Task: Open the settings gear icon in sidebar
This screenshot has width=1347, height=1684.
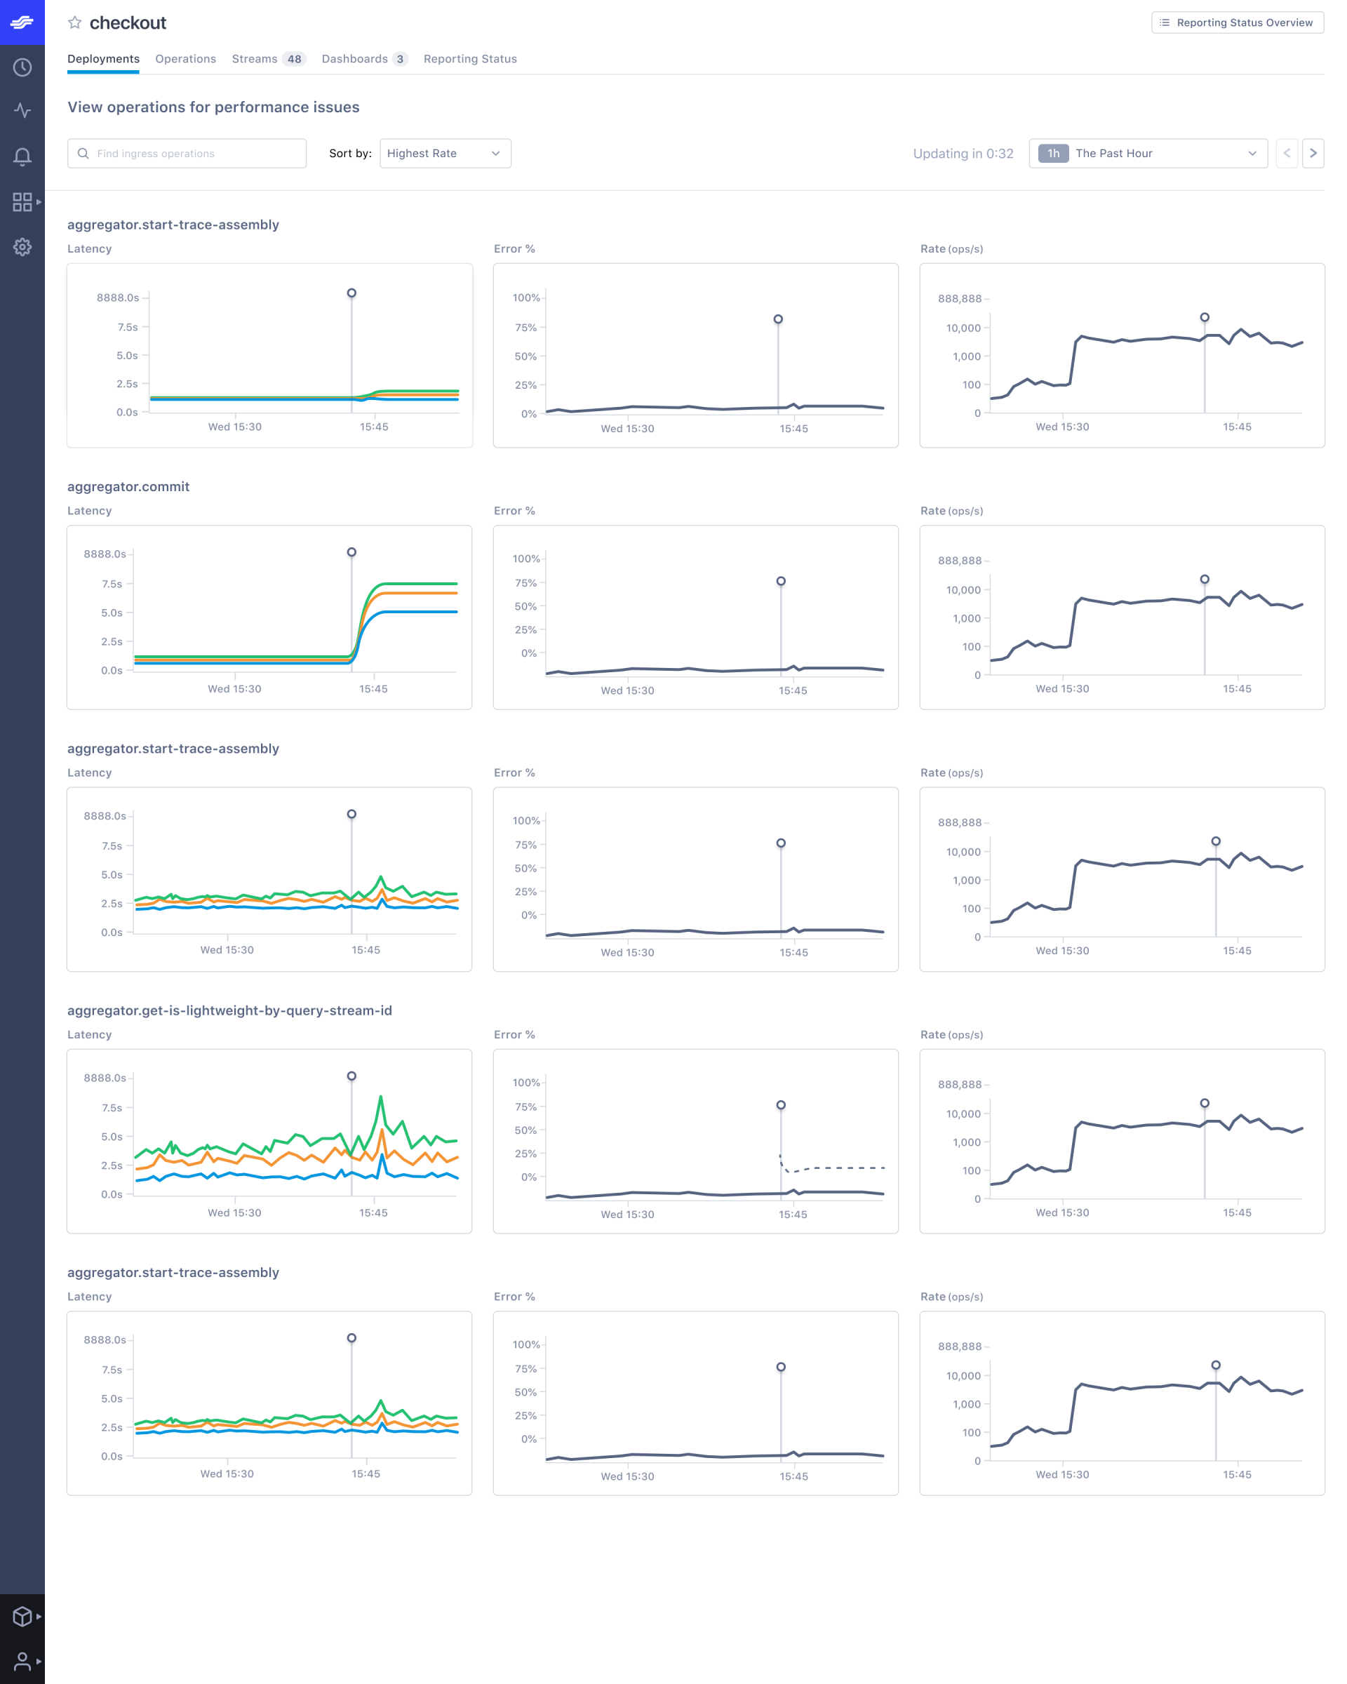Action: pos(22,247)
